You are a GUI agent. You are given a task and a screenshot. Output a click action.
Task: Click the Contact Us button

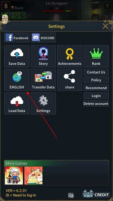point(96,72)
